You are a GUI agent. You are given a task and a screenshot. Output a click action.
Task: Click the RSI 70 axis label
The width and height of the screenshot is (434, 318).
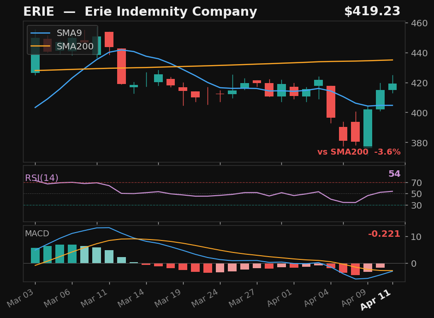pos(416,183)
